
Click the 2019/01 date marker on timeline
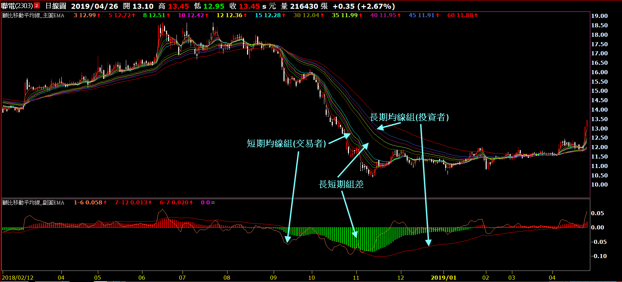[x=443, y=278]
